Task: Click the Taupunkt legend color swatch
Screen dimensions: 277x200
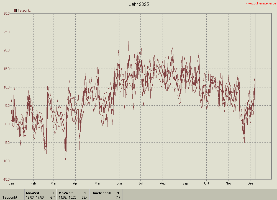Action: coord(15,11)
